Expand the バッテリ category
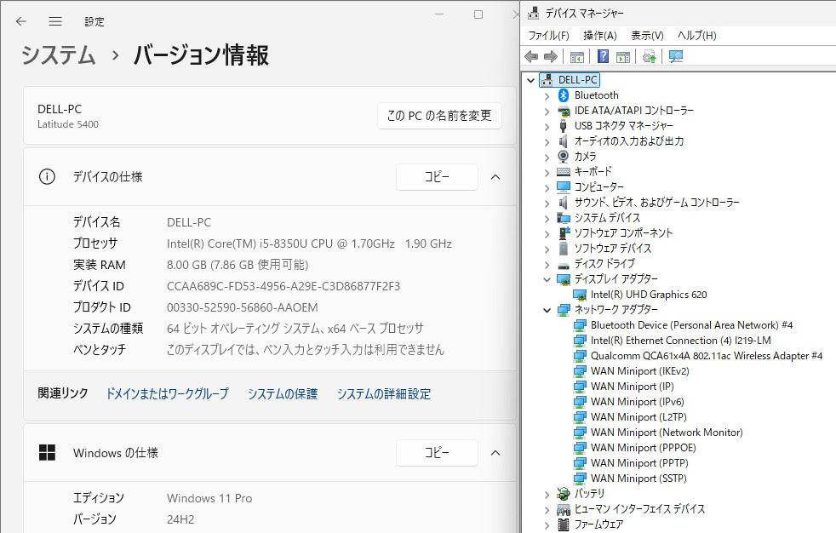 coord(547,494)
